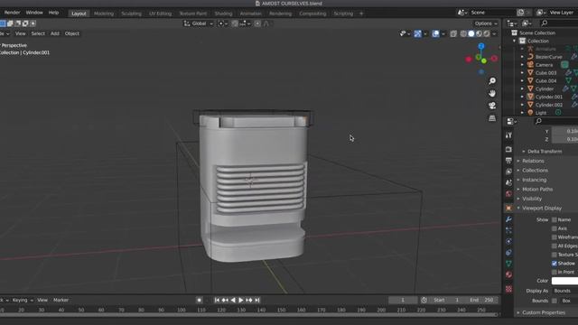Open the Object properties tab

(x=508, y=209)
